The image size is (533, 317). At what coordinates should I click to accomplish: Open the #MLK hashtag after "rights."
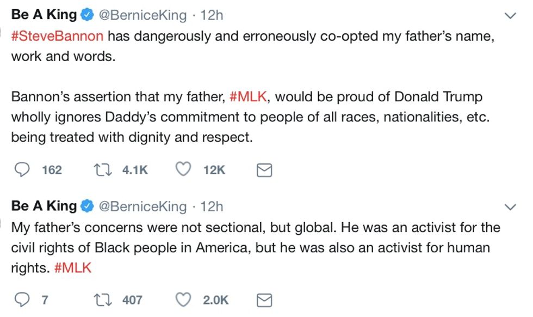(x=73, y=269)
